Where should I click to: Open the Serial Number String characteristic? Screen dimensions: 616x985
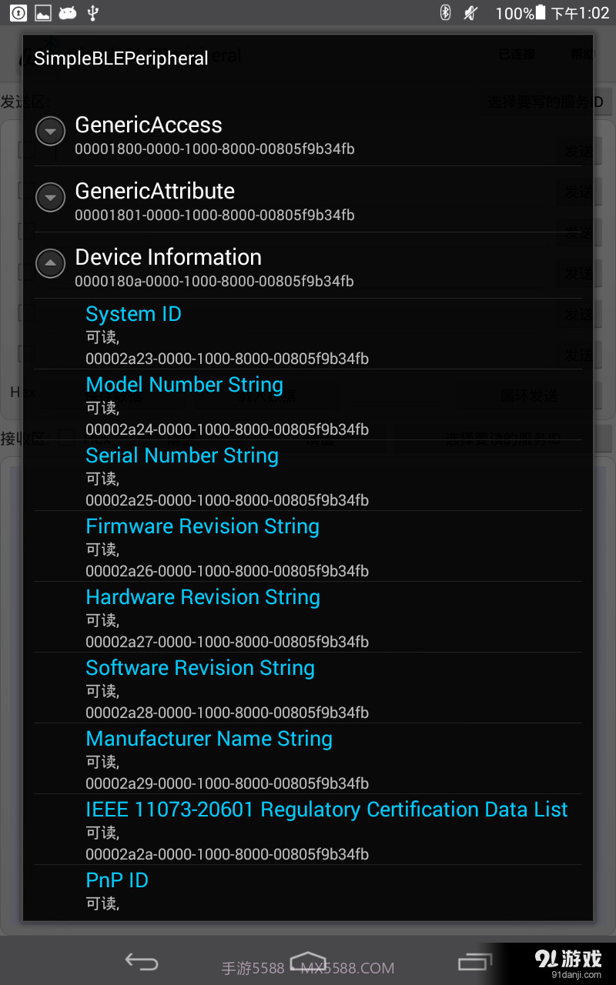pos(182,456)
